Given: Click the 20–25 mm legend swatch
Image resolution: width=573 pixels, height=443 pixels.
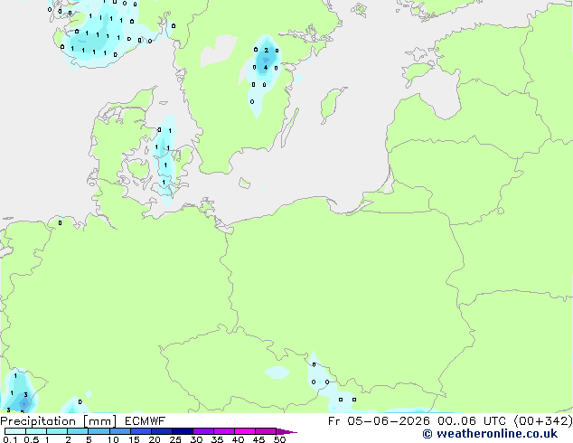Looking at the screenshot, I should 162,431.
